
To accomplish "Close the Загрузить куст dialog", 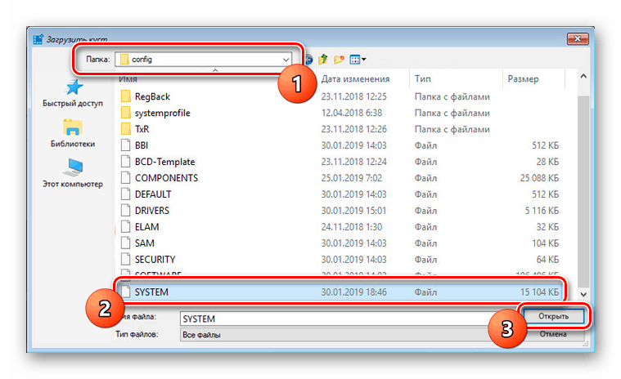I will click(x=578, y=38).
